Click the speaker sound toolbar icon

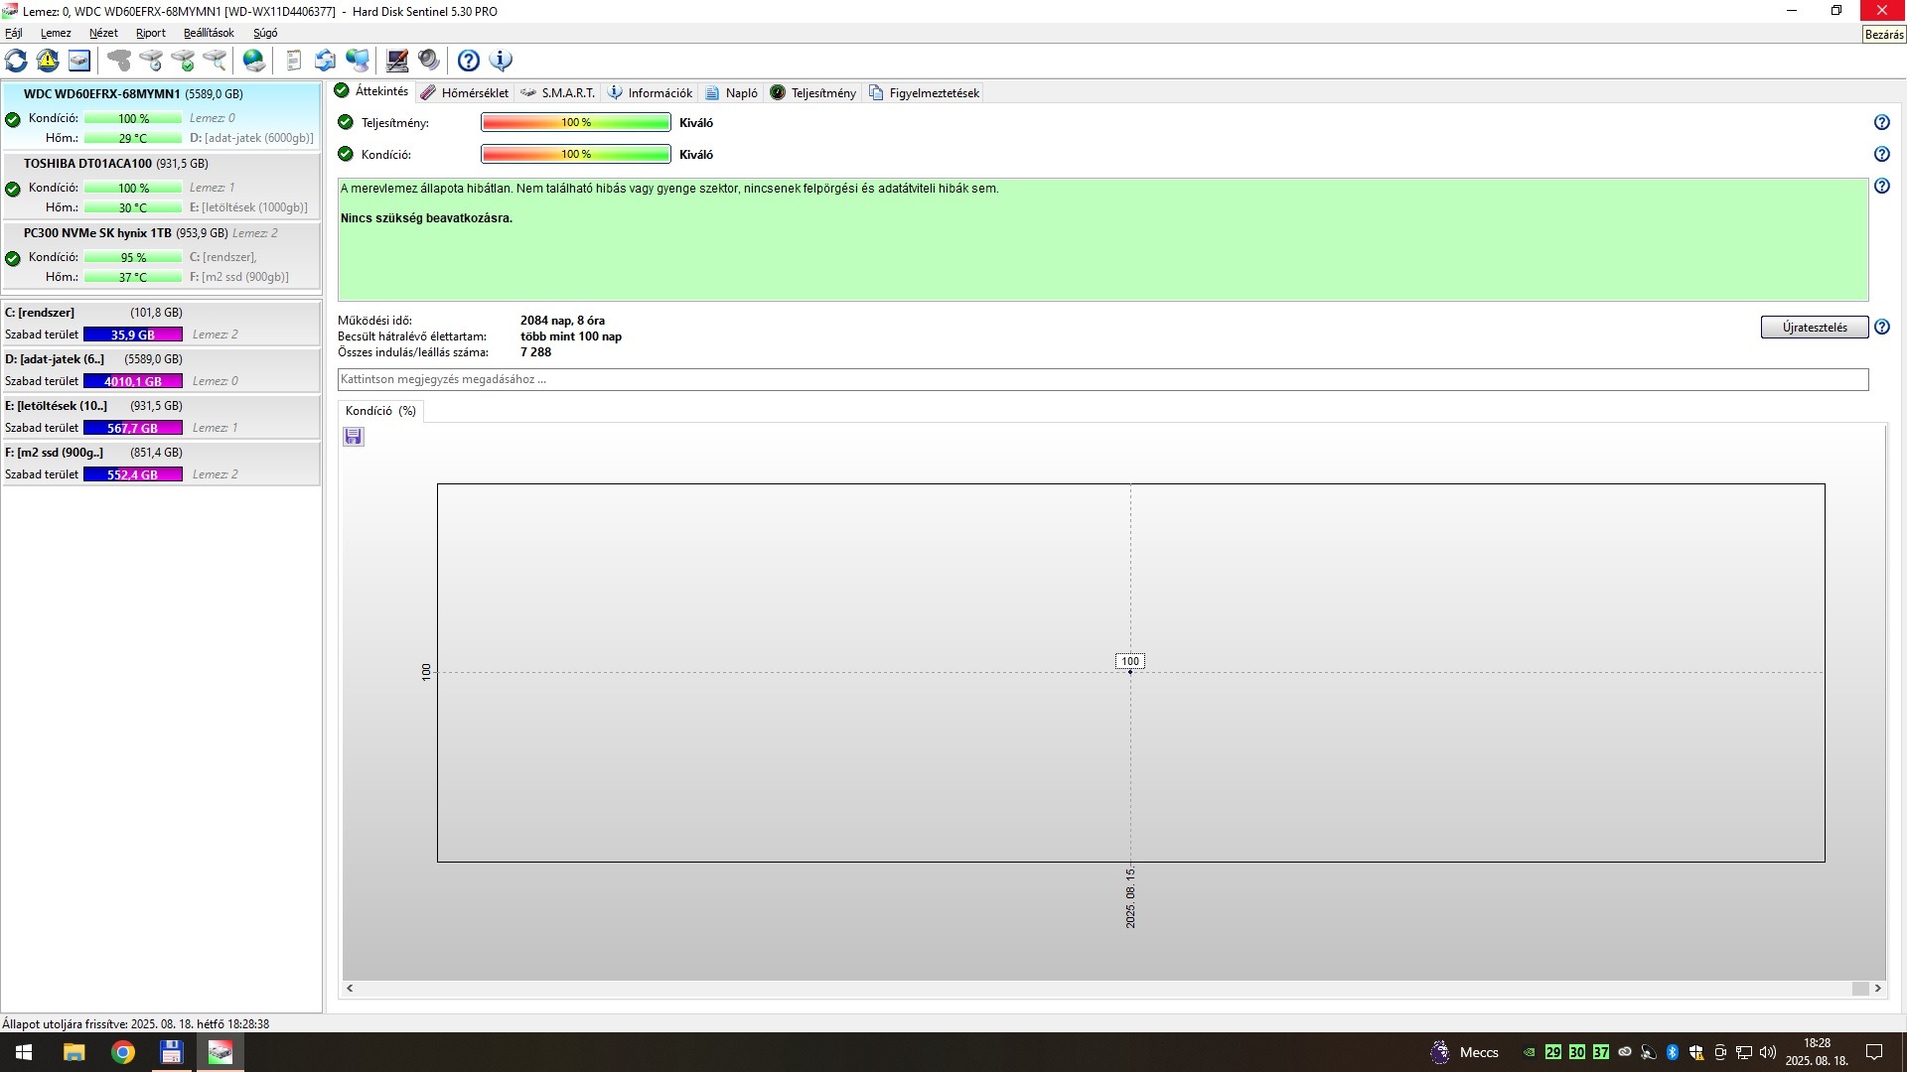tap(429, 61)
